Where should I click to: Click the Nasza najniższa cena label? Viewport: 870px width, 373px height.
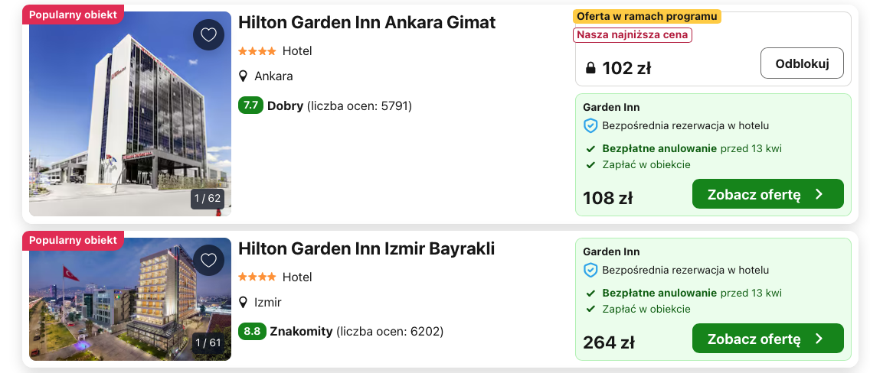633,35
